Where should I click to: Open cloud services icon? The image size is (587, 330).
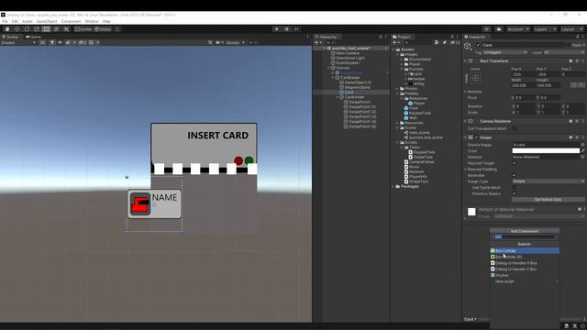(x=499, y=29)
